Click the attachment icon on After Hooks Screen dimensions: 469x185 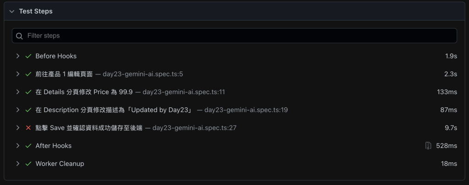(428, 146)
